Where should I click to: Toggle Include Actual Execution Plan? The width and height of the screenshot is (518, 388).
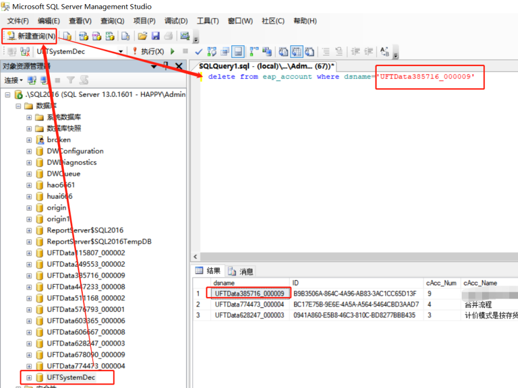tap(254, 52)
